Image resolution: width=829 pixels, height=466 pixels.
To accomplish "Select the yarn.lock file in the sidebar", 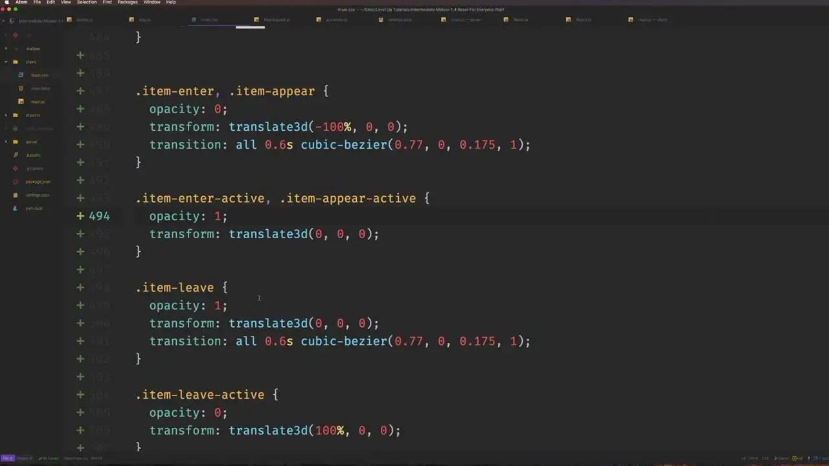I will click(x=34, y=208).
